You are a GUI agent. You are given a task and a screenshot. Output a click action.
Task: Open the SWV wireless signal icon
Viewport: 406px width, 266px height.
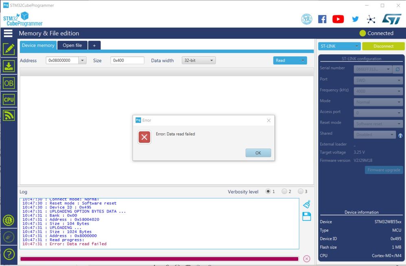[9, 115]
